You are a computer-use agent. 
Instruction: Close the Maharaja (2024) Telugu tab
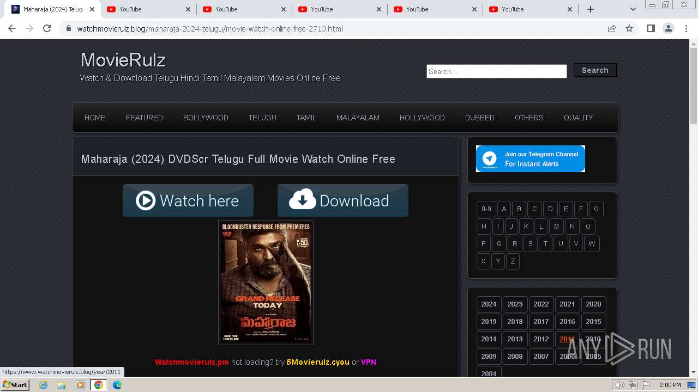(92, 9)
